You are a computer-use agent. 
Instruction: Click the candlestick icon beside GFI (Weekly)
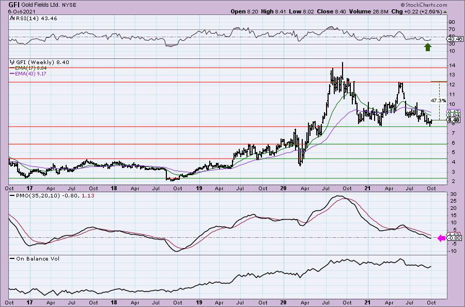coord(12,62)
